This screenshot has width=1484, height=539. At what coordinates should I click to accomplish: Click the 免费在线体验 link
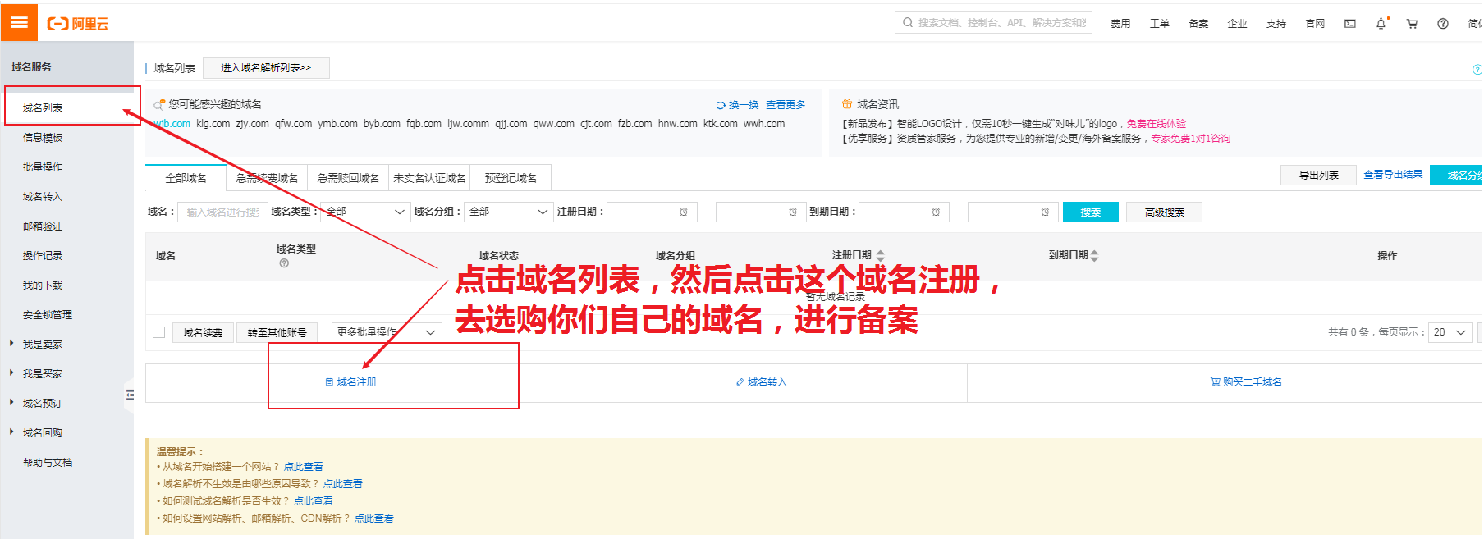pyautogui.click(x=1156, y=124)
